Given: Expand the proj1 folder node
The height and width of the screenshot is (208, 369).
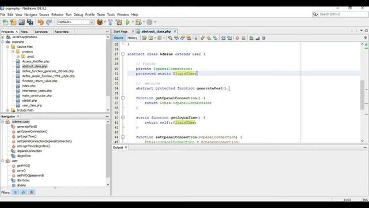Looking at the screenshot, I should [18, 57].
